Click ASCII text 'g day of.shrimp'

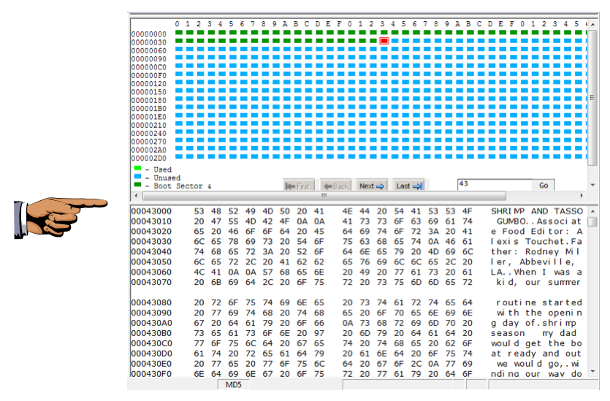point(533,323)
